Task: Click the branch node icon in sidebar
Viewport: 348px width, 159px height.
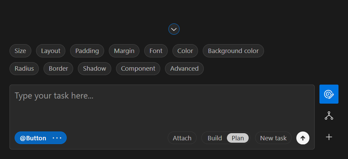Action: (x=329, y=116)
